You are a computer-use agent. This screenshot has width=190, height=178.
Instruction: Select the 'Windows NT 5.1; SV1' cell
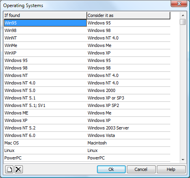pos(45,105)
